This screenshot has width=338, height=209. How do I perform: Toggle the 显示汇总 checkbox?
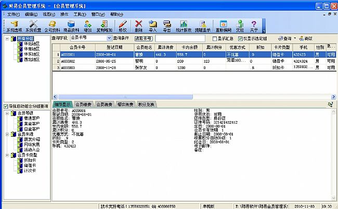(214, 39)
